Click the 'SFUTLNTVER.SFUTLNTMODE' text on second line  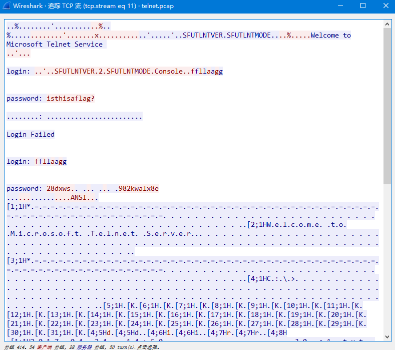tap(227, 35)
